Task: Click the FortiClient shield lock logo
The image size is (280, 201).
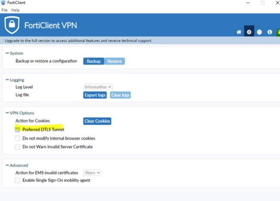Action: pyautogui.click(x=12, y=25)
